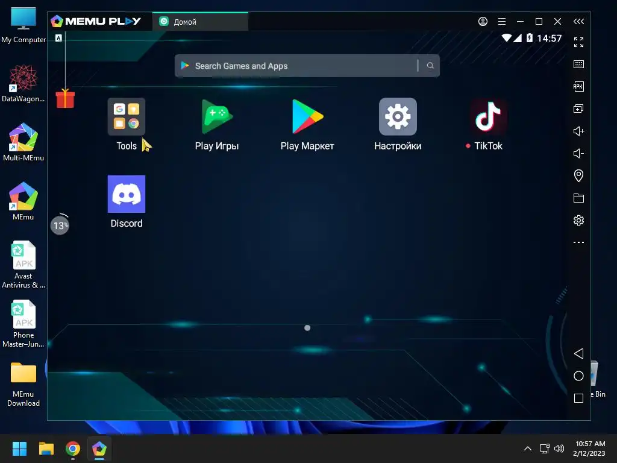Open taskbar volume speaker icon
Screen dimensions: 617x463
[x=559, y=449]
